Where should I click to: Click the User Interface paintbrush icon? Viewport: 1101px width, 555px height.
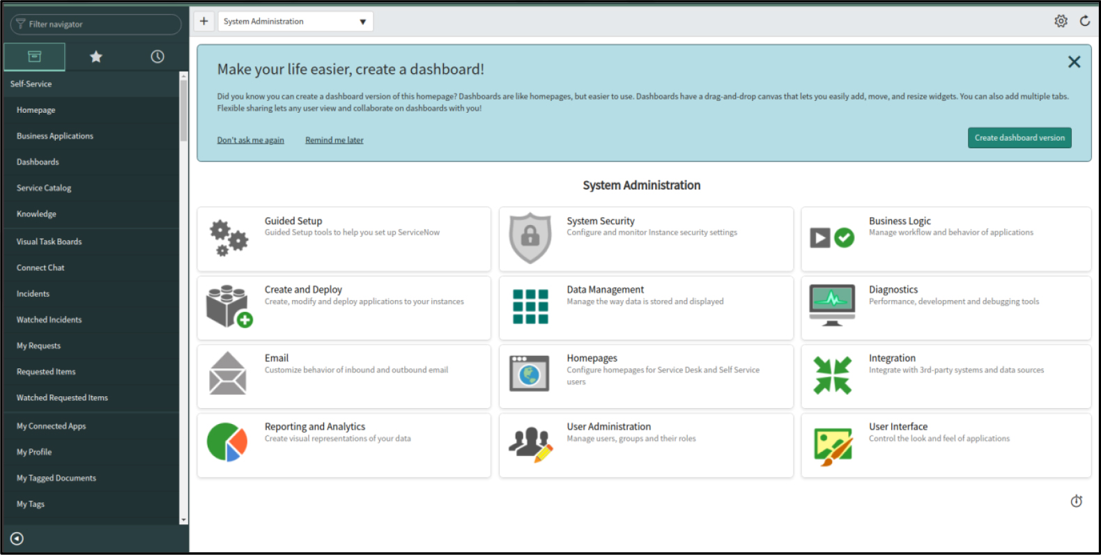point(833,447)
